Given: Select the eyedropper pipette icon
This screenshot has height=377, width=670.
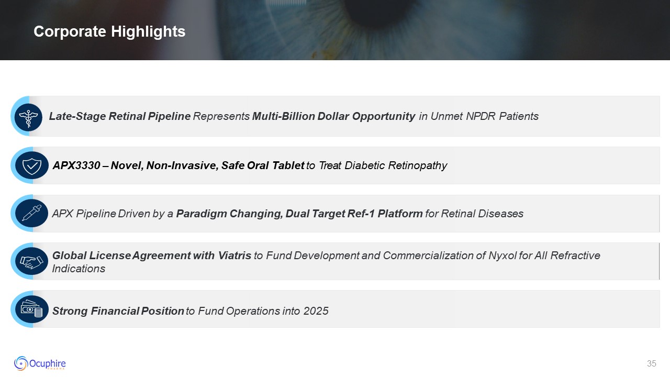Looking at the screenshot, I should (x=31, y=214).
